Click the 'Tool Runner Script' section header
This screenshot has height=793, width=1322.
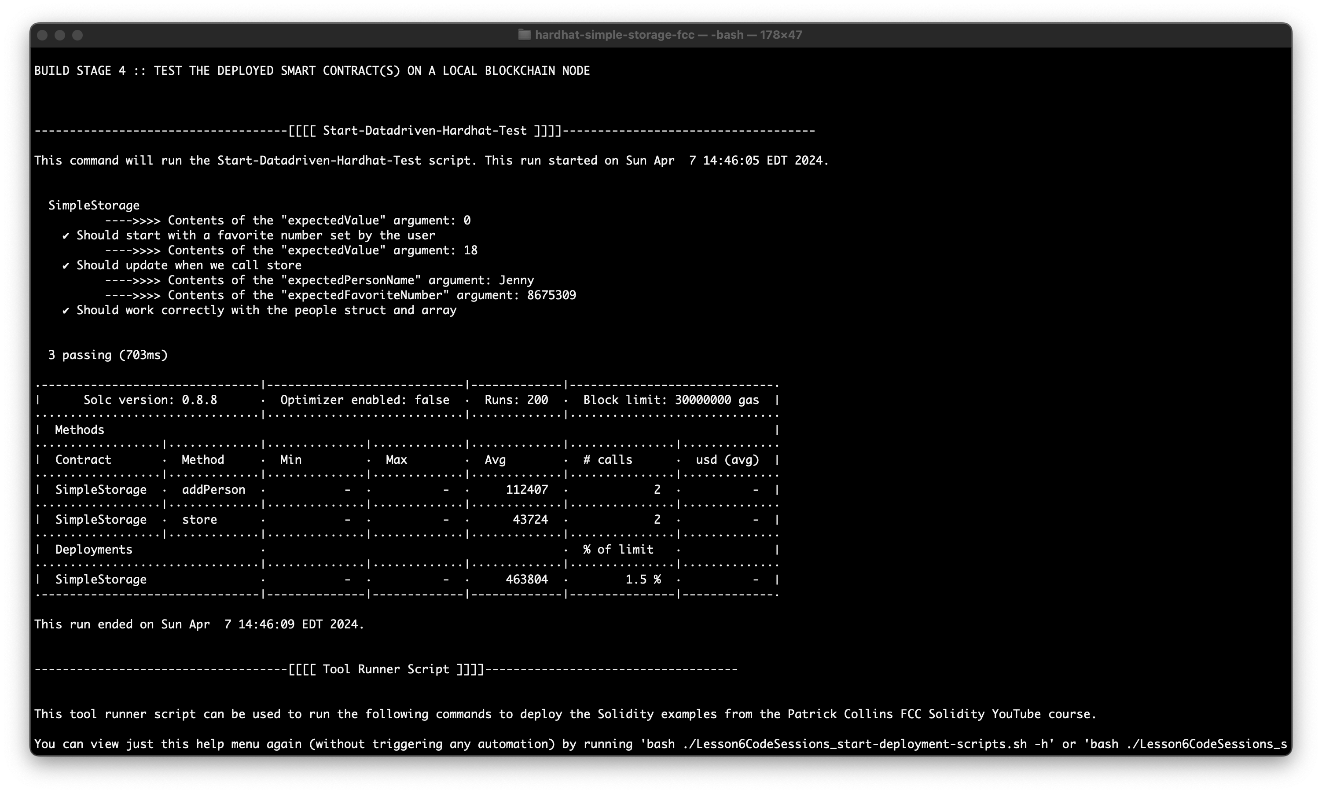point(386,670)
